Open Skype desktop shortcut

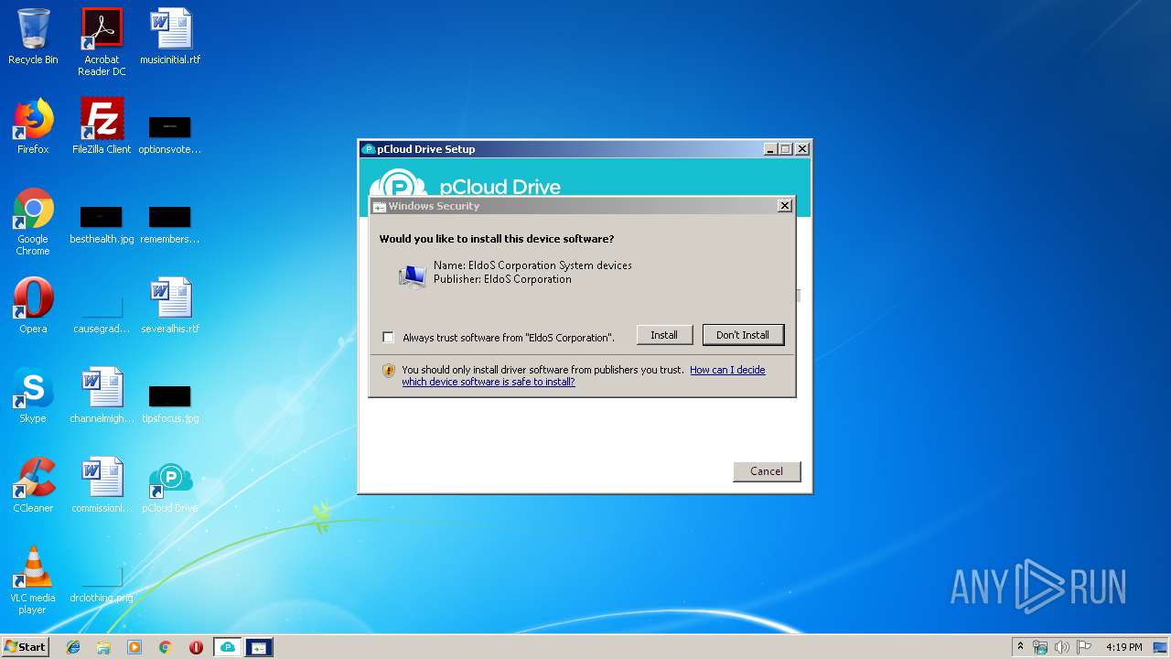tap(33, 395)
